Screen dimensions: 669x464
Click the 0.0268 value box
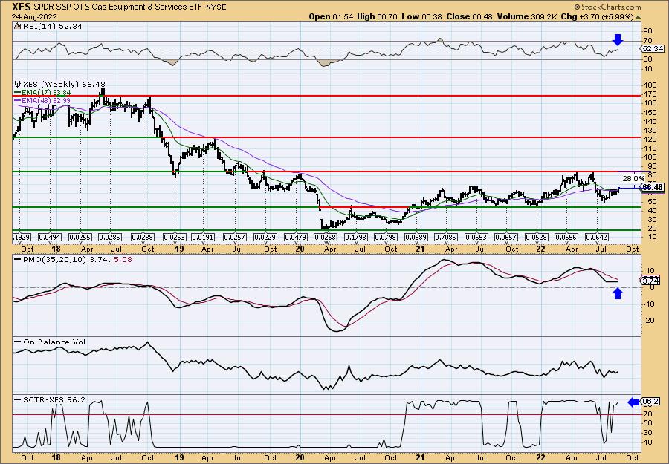[326, 237]
